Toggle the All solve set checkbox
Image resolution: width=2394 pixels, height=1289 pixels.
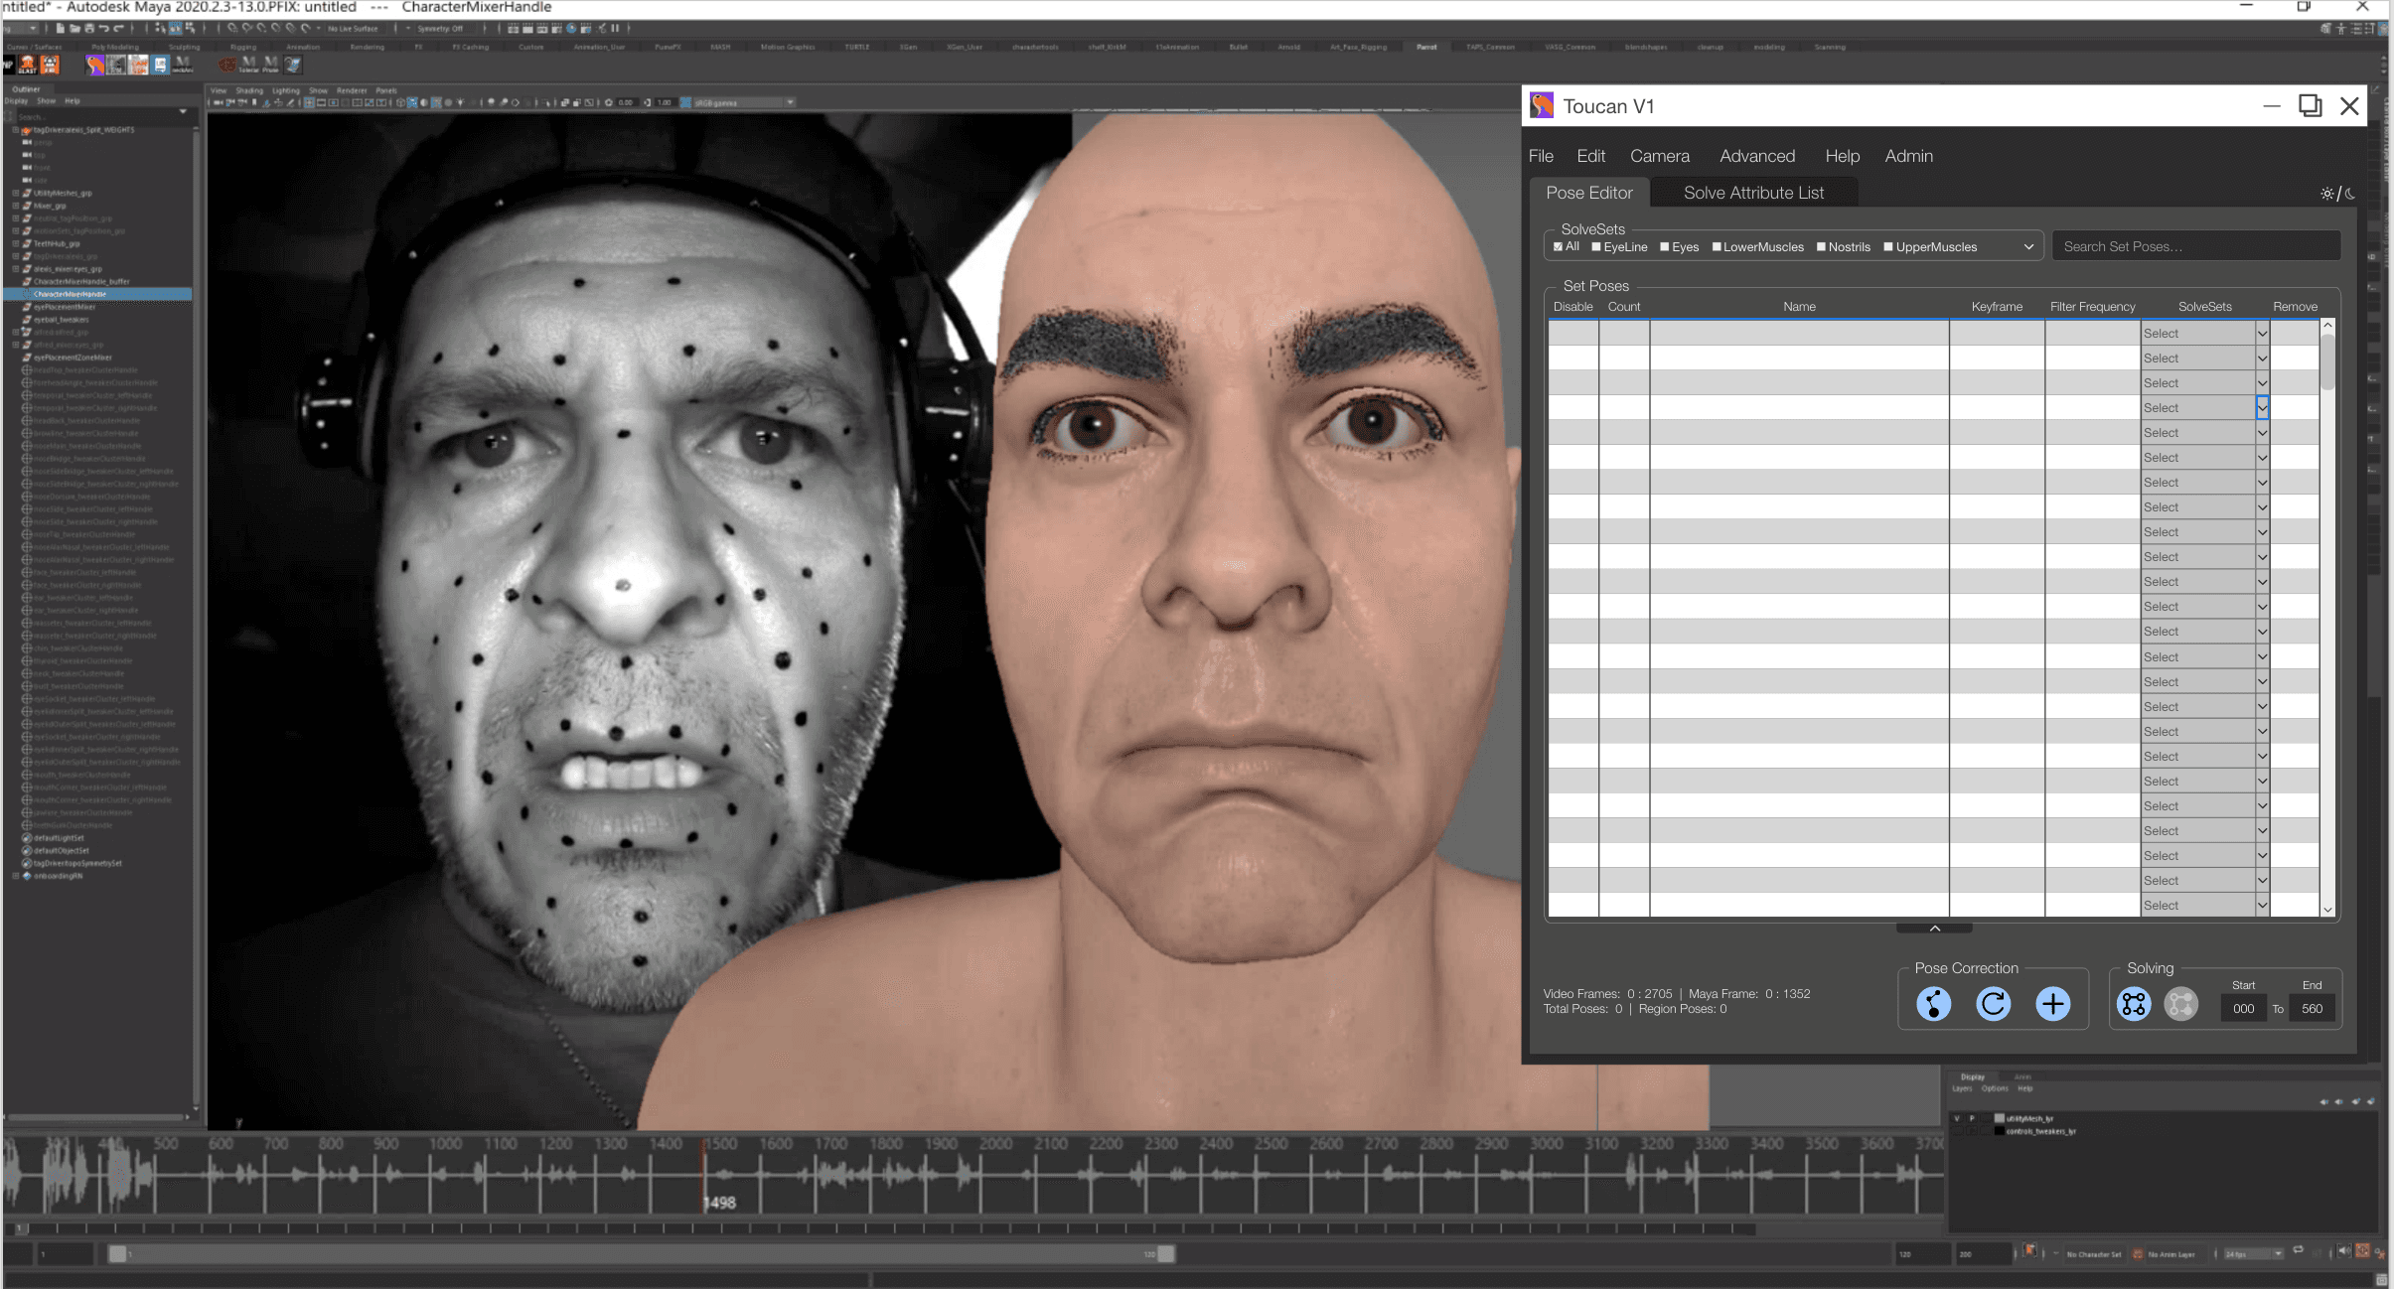pyautogui.click(x=1558, y=246)
